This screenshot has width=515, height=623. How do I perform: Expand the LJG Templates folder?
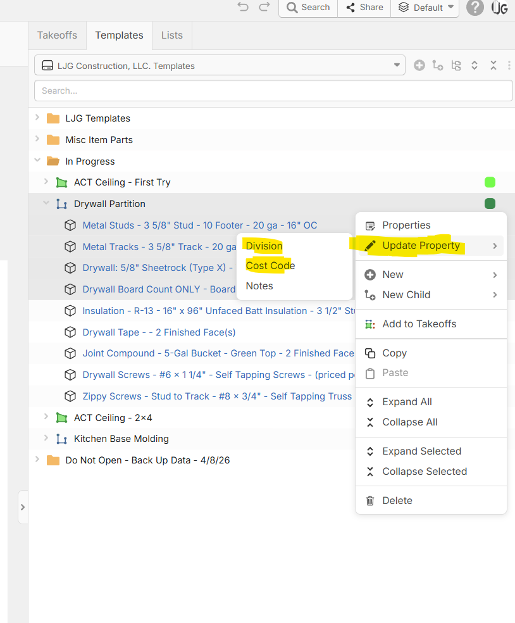coord(37,118)
